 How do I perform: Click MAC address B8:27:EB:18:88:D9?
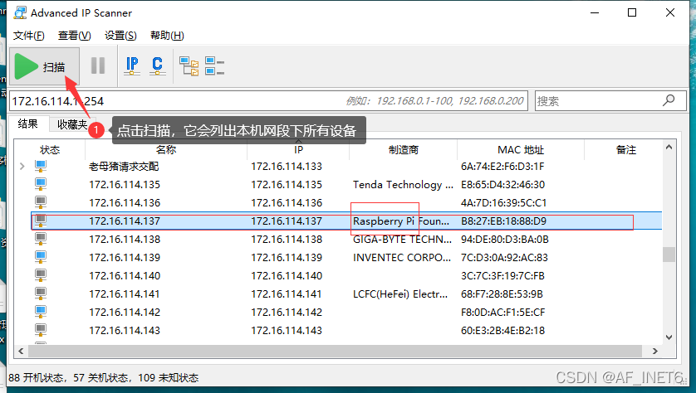503,221
